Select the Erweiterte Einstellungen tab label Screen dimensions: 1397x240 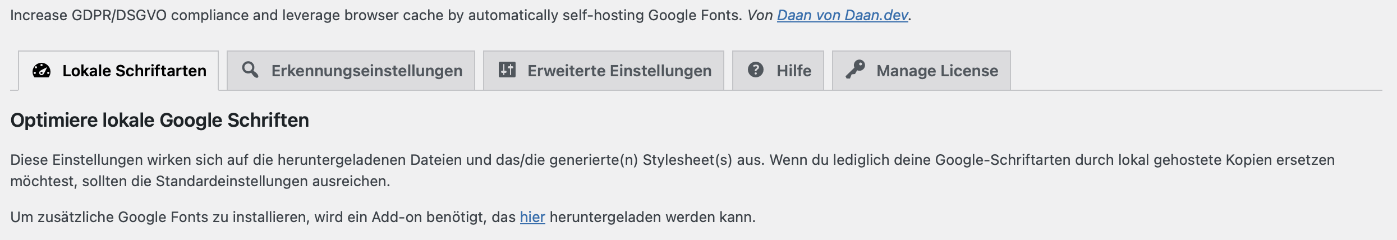click(619, 71)
